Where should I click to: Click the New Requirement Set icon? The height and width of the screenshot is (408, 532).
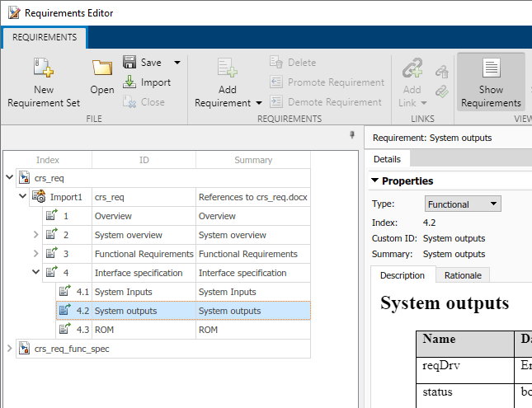pyautogui.click(x=44, y=69)
